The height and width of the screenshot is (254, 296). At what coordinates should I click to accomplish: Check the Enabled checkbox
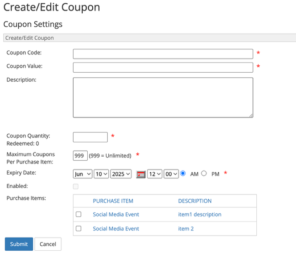click(76, 186)
